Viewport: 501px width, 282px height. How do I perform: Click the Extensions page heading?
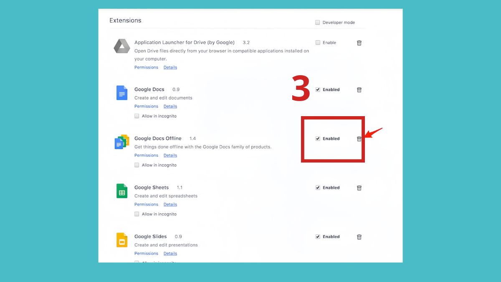(125, 20)
